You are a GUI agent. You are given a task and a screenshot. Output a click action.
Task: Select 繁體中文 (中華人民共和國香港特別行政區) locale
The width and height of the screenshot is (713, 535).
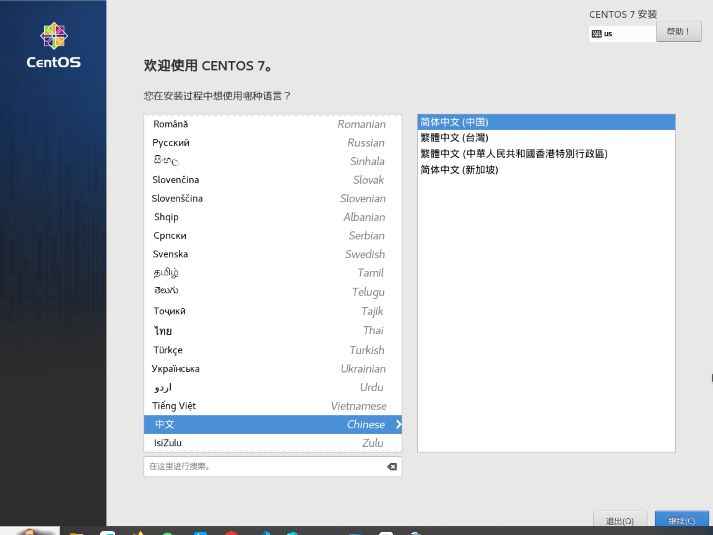(546, 154)
